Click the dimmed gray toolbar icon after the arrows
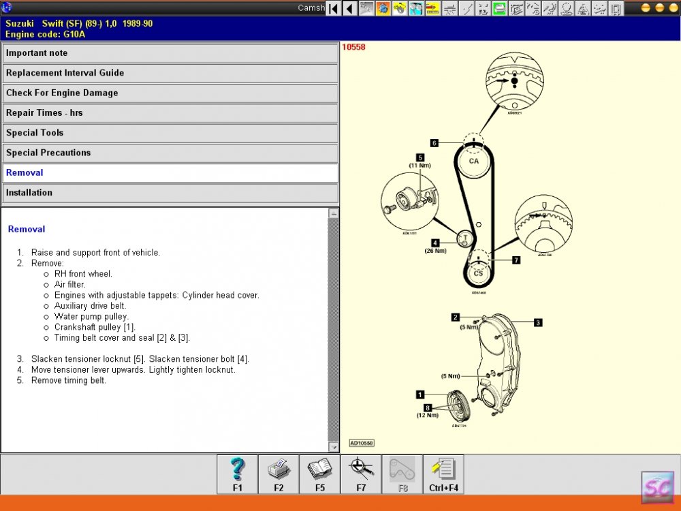Viewport: 681px width, 511px height. [x=366, y=8]
